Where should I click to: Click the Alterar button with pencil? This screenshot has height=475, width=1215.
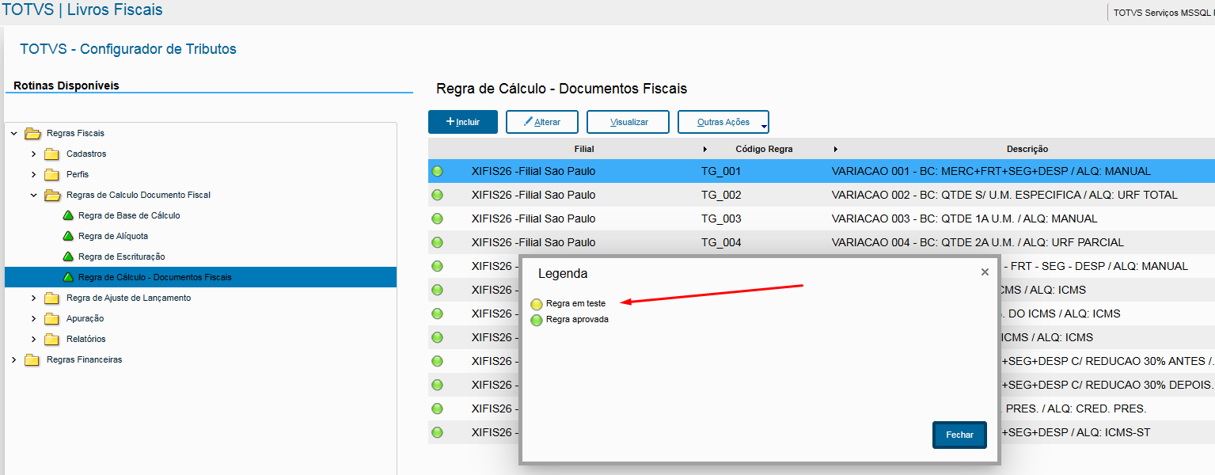pos(542,122)
